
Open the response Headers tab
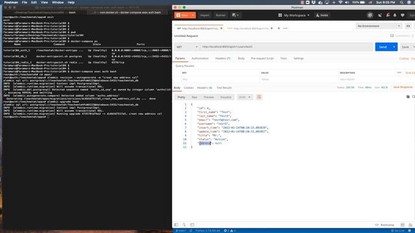(x=204, y=88)
